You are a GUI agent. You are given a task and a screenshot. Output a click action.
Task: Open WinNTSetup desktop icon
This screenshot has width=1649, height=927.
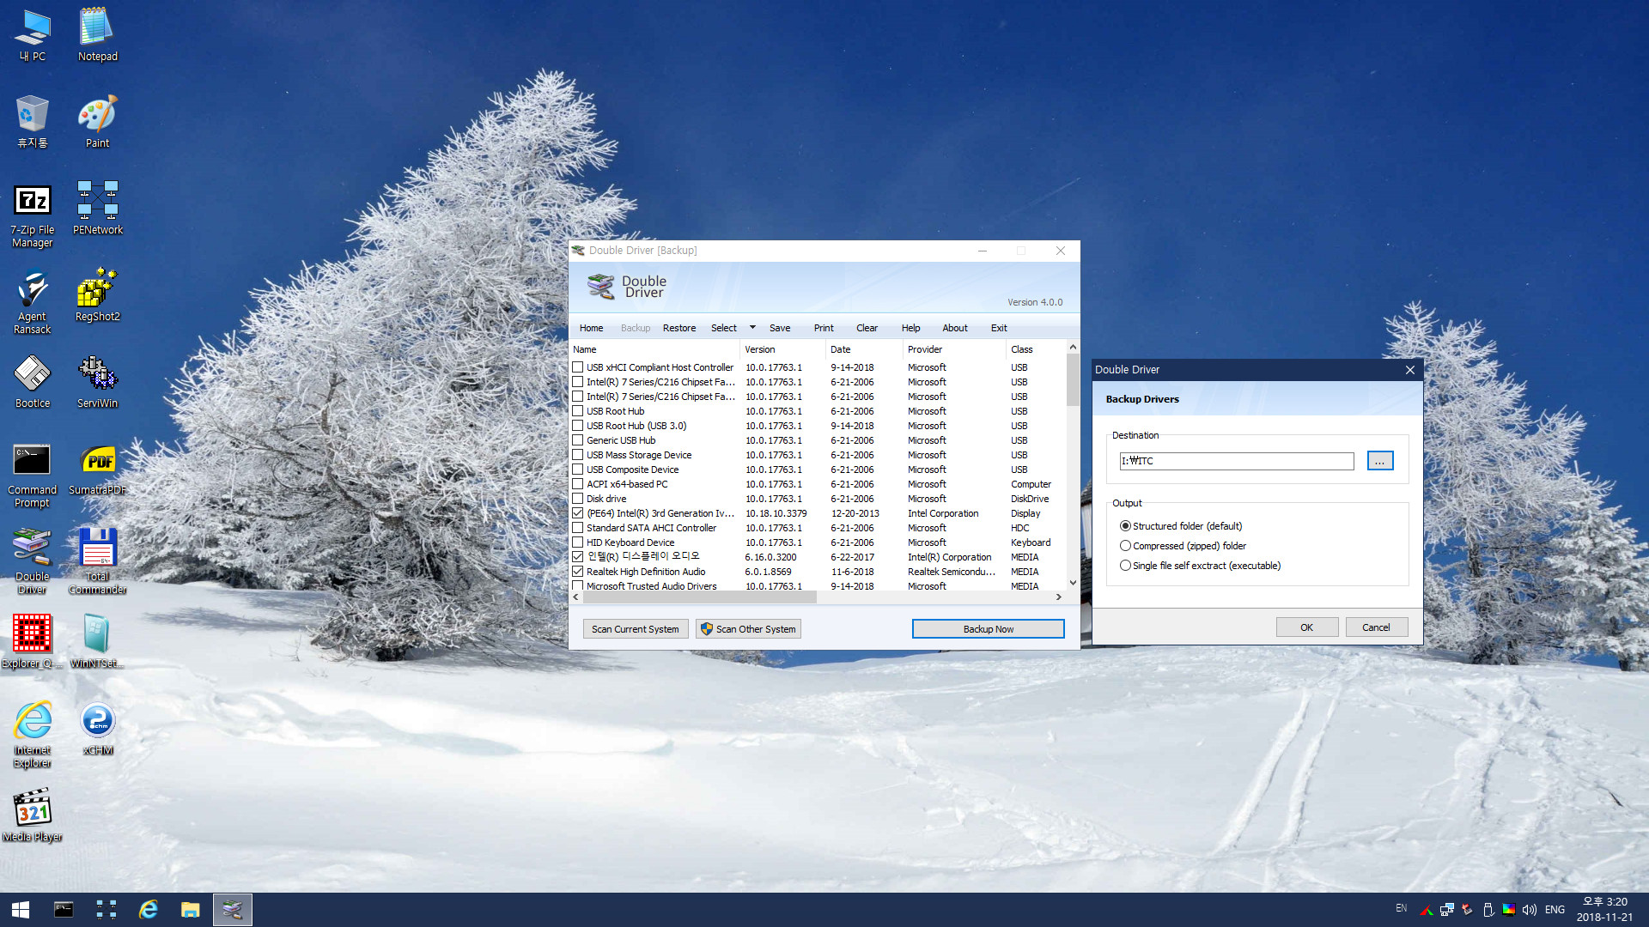click(98, 643)
